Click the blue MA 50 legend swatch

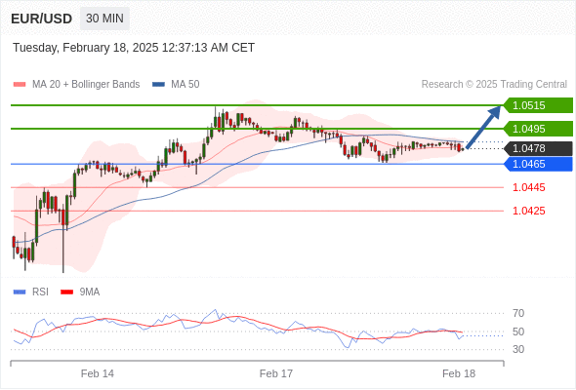pos(158,85)
